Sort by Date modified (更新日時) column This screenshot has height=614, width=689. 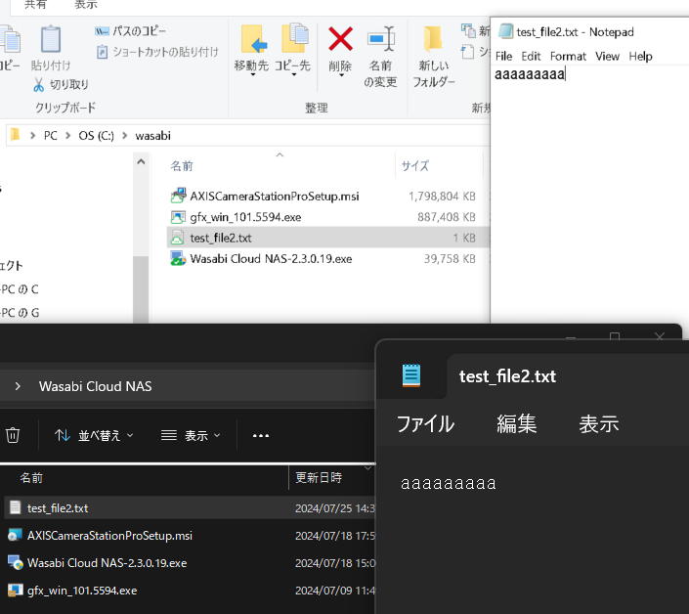[x=319, y=477]
